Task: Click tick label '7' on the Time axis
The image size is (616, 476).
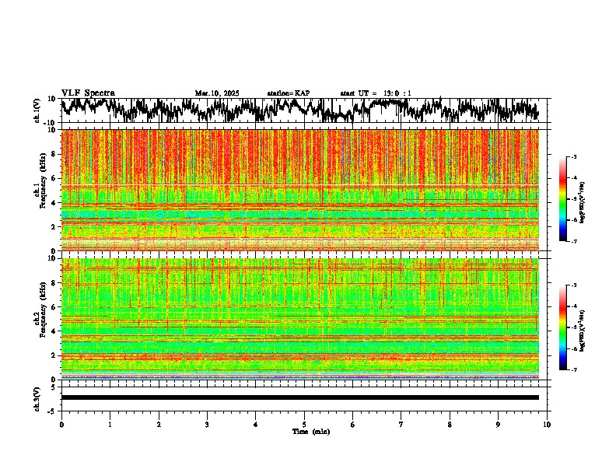Action: pos(401,425)
